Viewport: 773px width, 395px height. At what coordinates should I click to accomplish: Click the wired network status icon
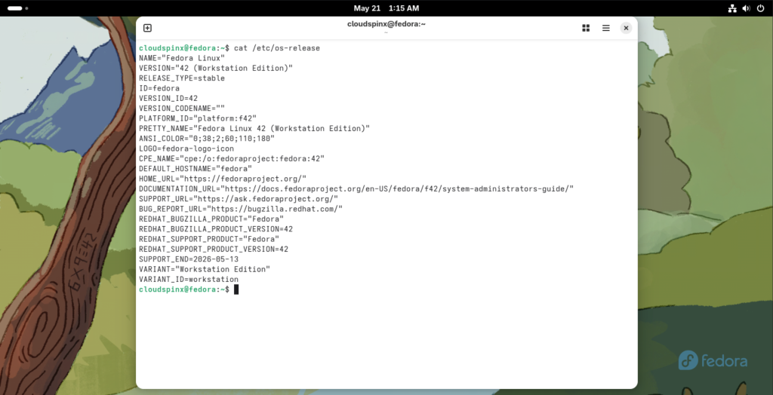pyautogui.click(x=732, y=8)
